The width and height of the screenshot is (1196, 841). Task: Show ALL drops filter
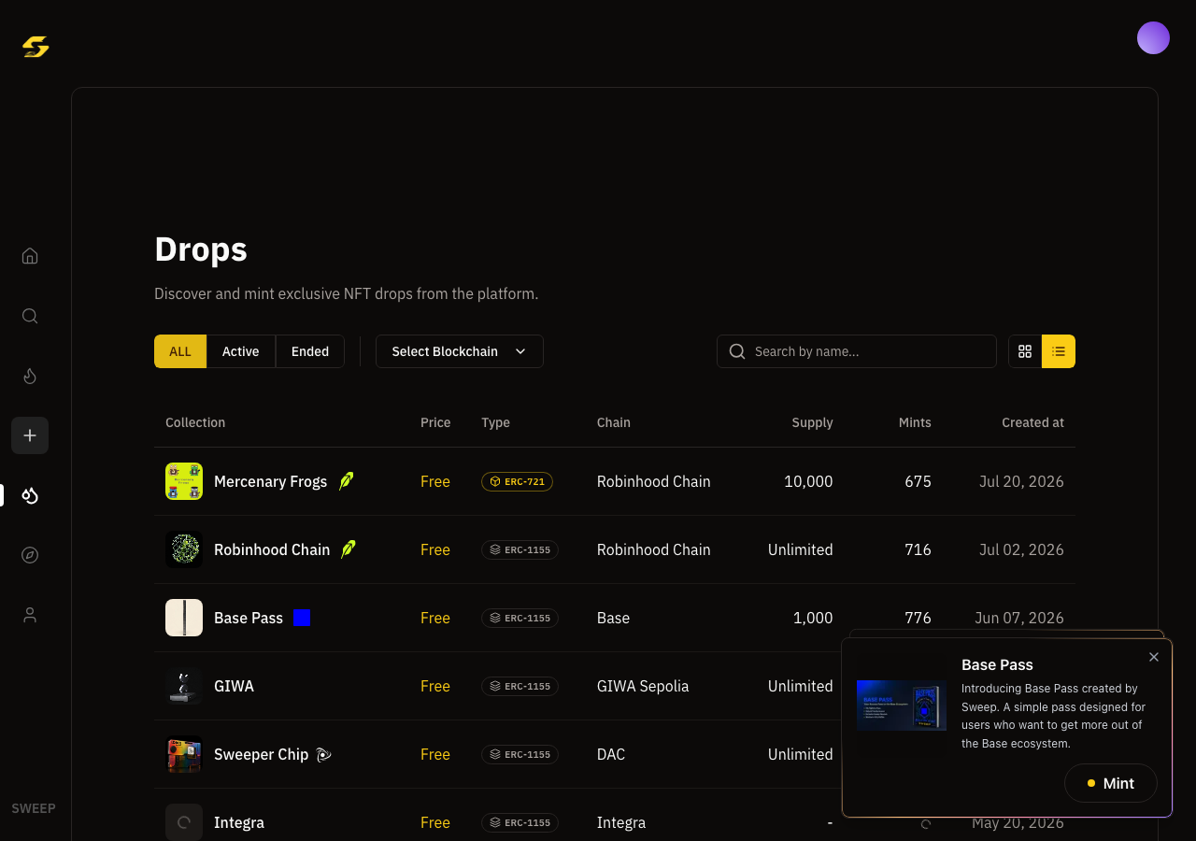180,351
